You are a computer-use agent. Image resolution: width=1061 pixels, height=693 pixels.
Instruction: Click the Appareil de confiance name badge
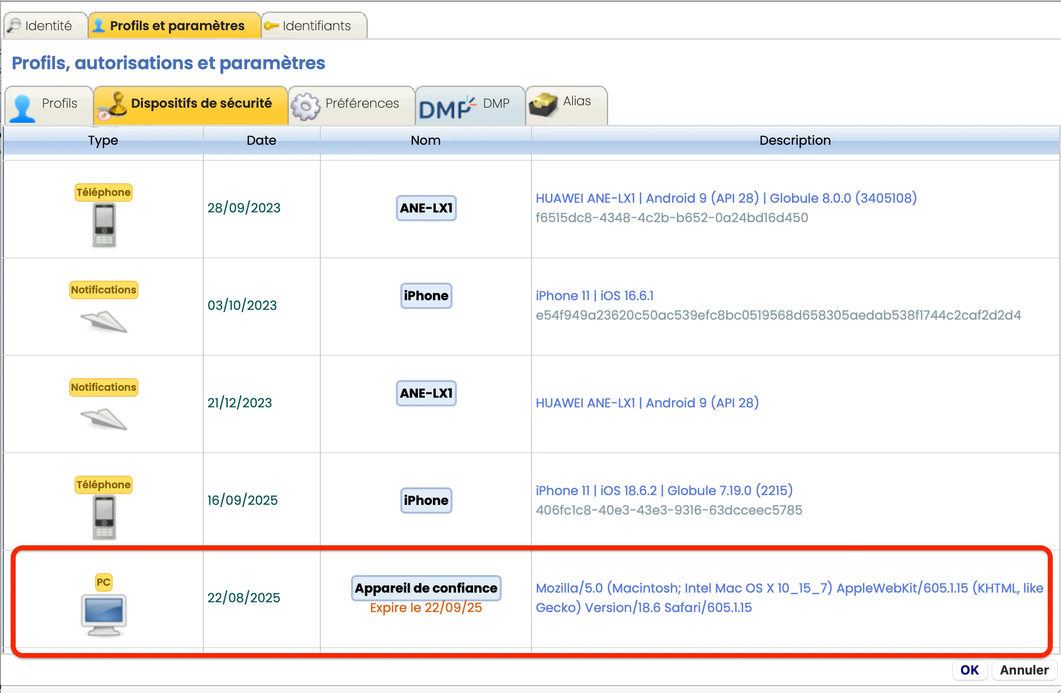click(426, 588)
